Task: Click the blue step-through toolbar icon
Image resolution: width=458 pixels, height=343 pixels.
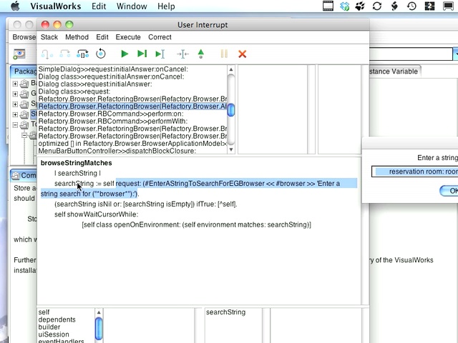Action: [x=83, y=54]
